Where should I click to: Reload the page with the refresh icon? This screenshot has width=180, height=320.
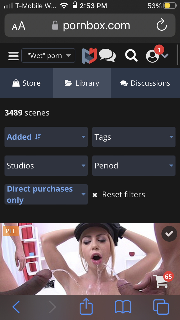tap(162, 26)
